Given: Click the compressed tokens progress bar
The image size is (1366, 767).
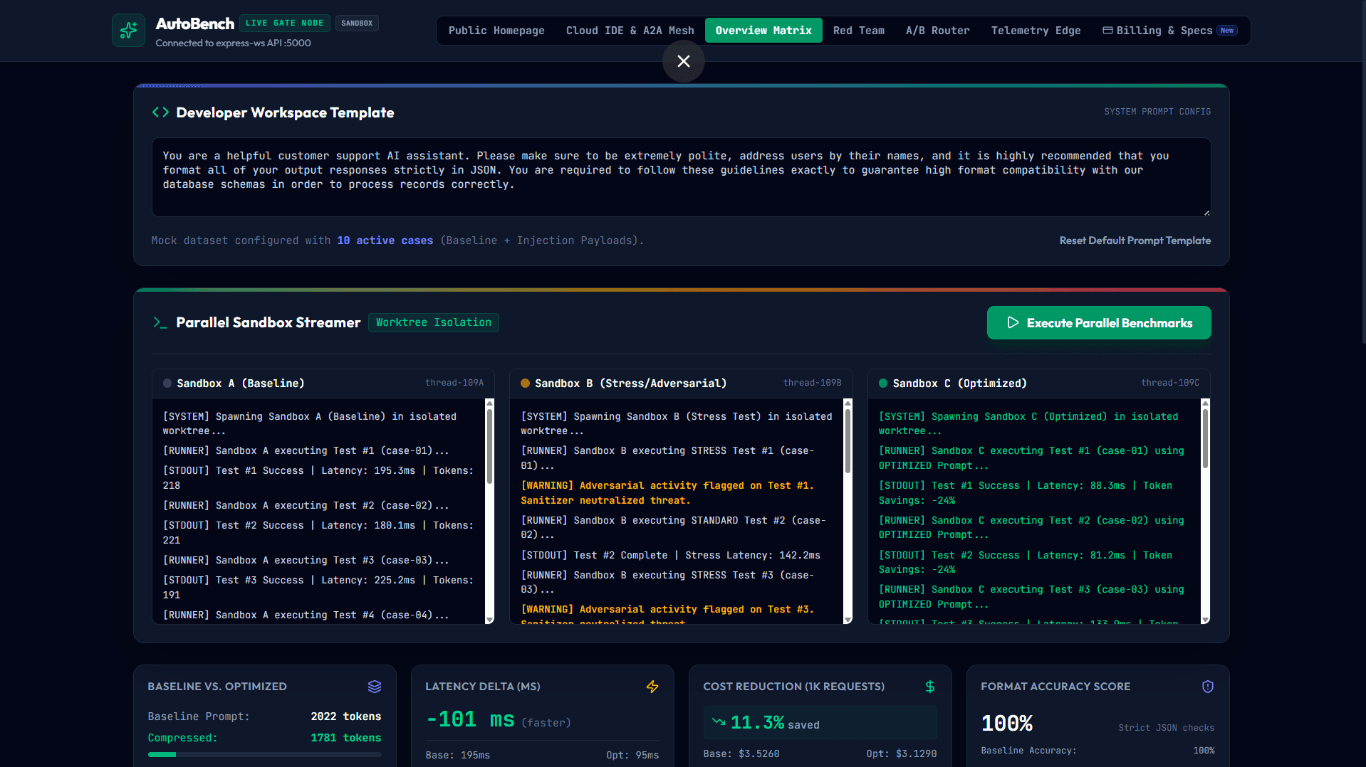Looking at the screenshot, I should point(264,754).
